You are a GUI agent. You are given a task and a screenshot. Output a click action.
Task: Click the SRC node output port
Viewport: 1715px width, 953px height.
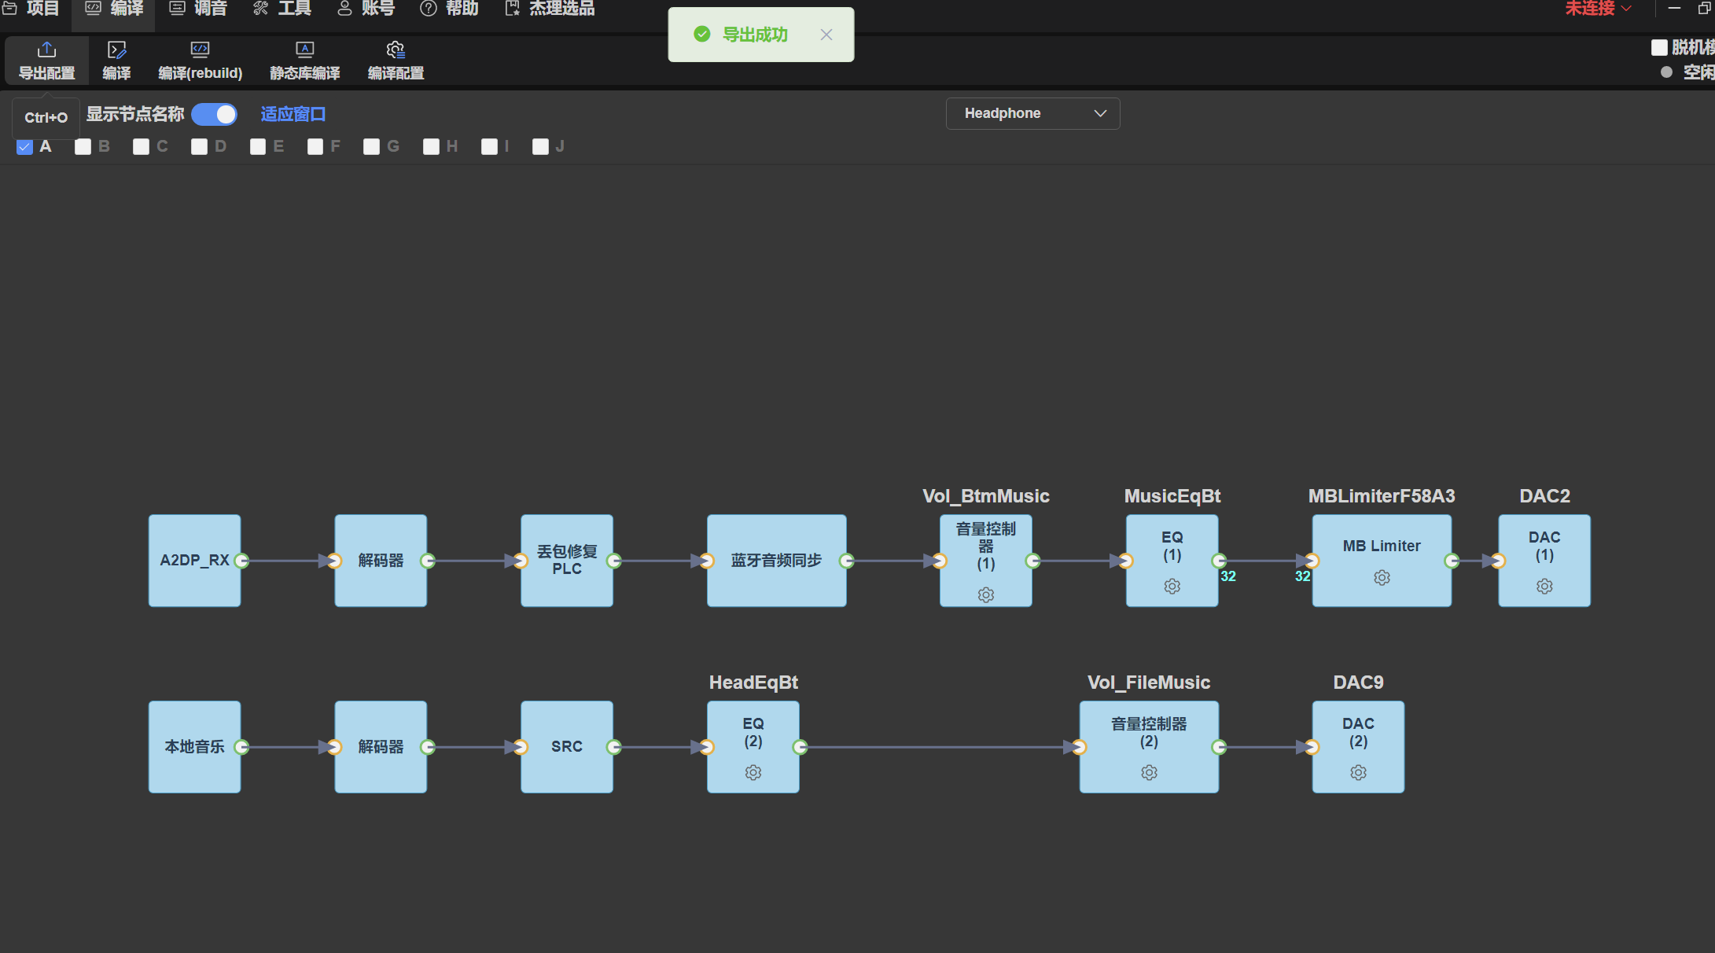coord(614,747)
